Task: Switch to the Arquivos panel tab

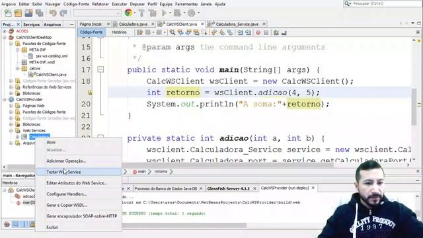Action: (52, 24)
